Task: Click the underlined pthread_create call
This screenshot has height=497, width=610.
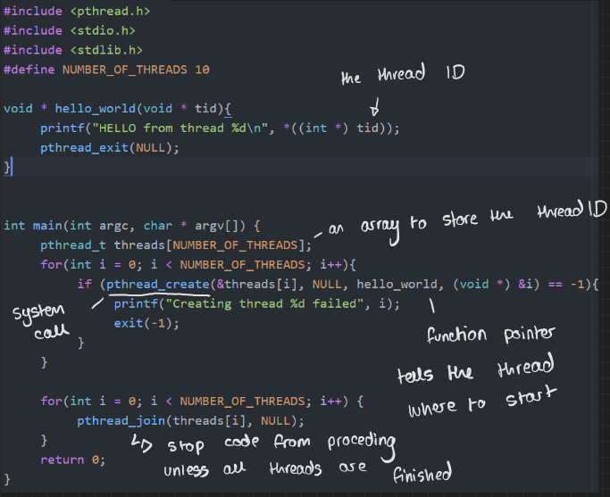Action: pos(156,284)
